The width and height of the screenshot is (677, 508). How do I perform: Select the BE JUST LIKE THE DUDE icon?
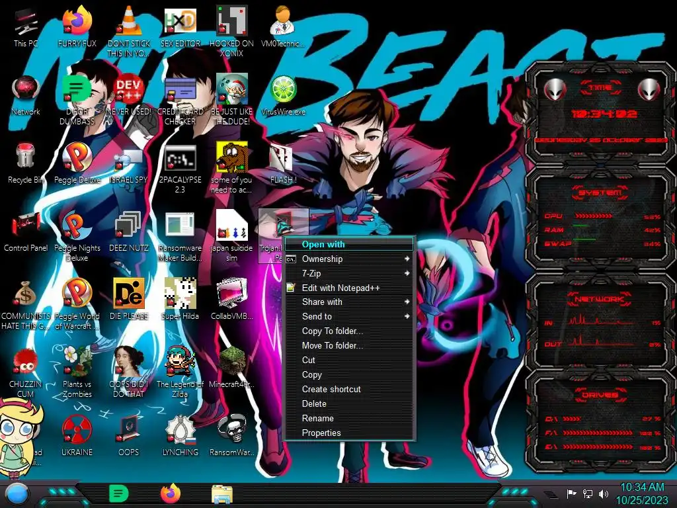pos(231,101)
